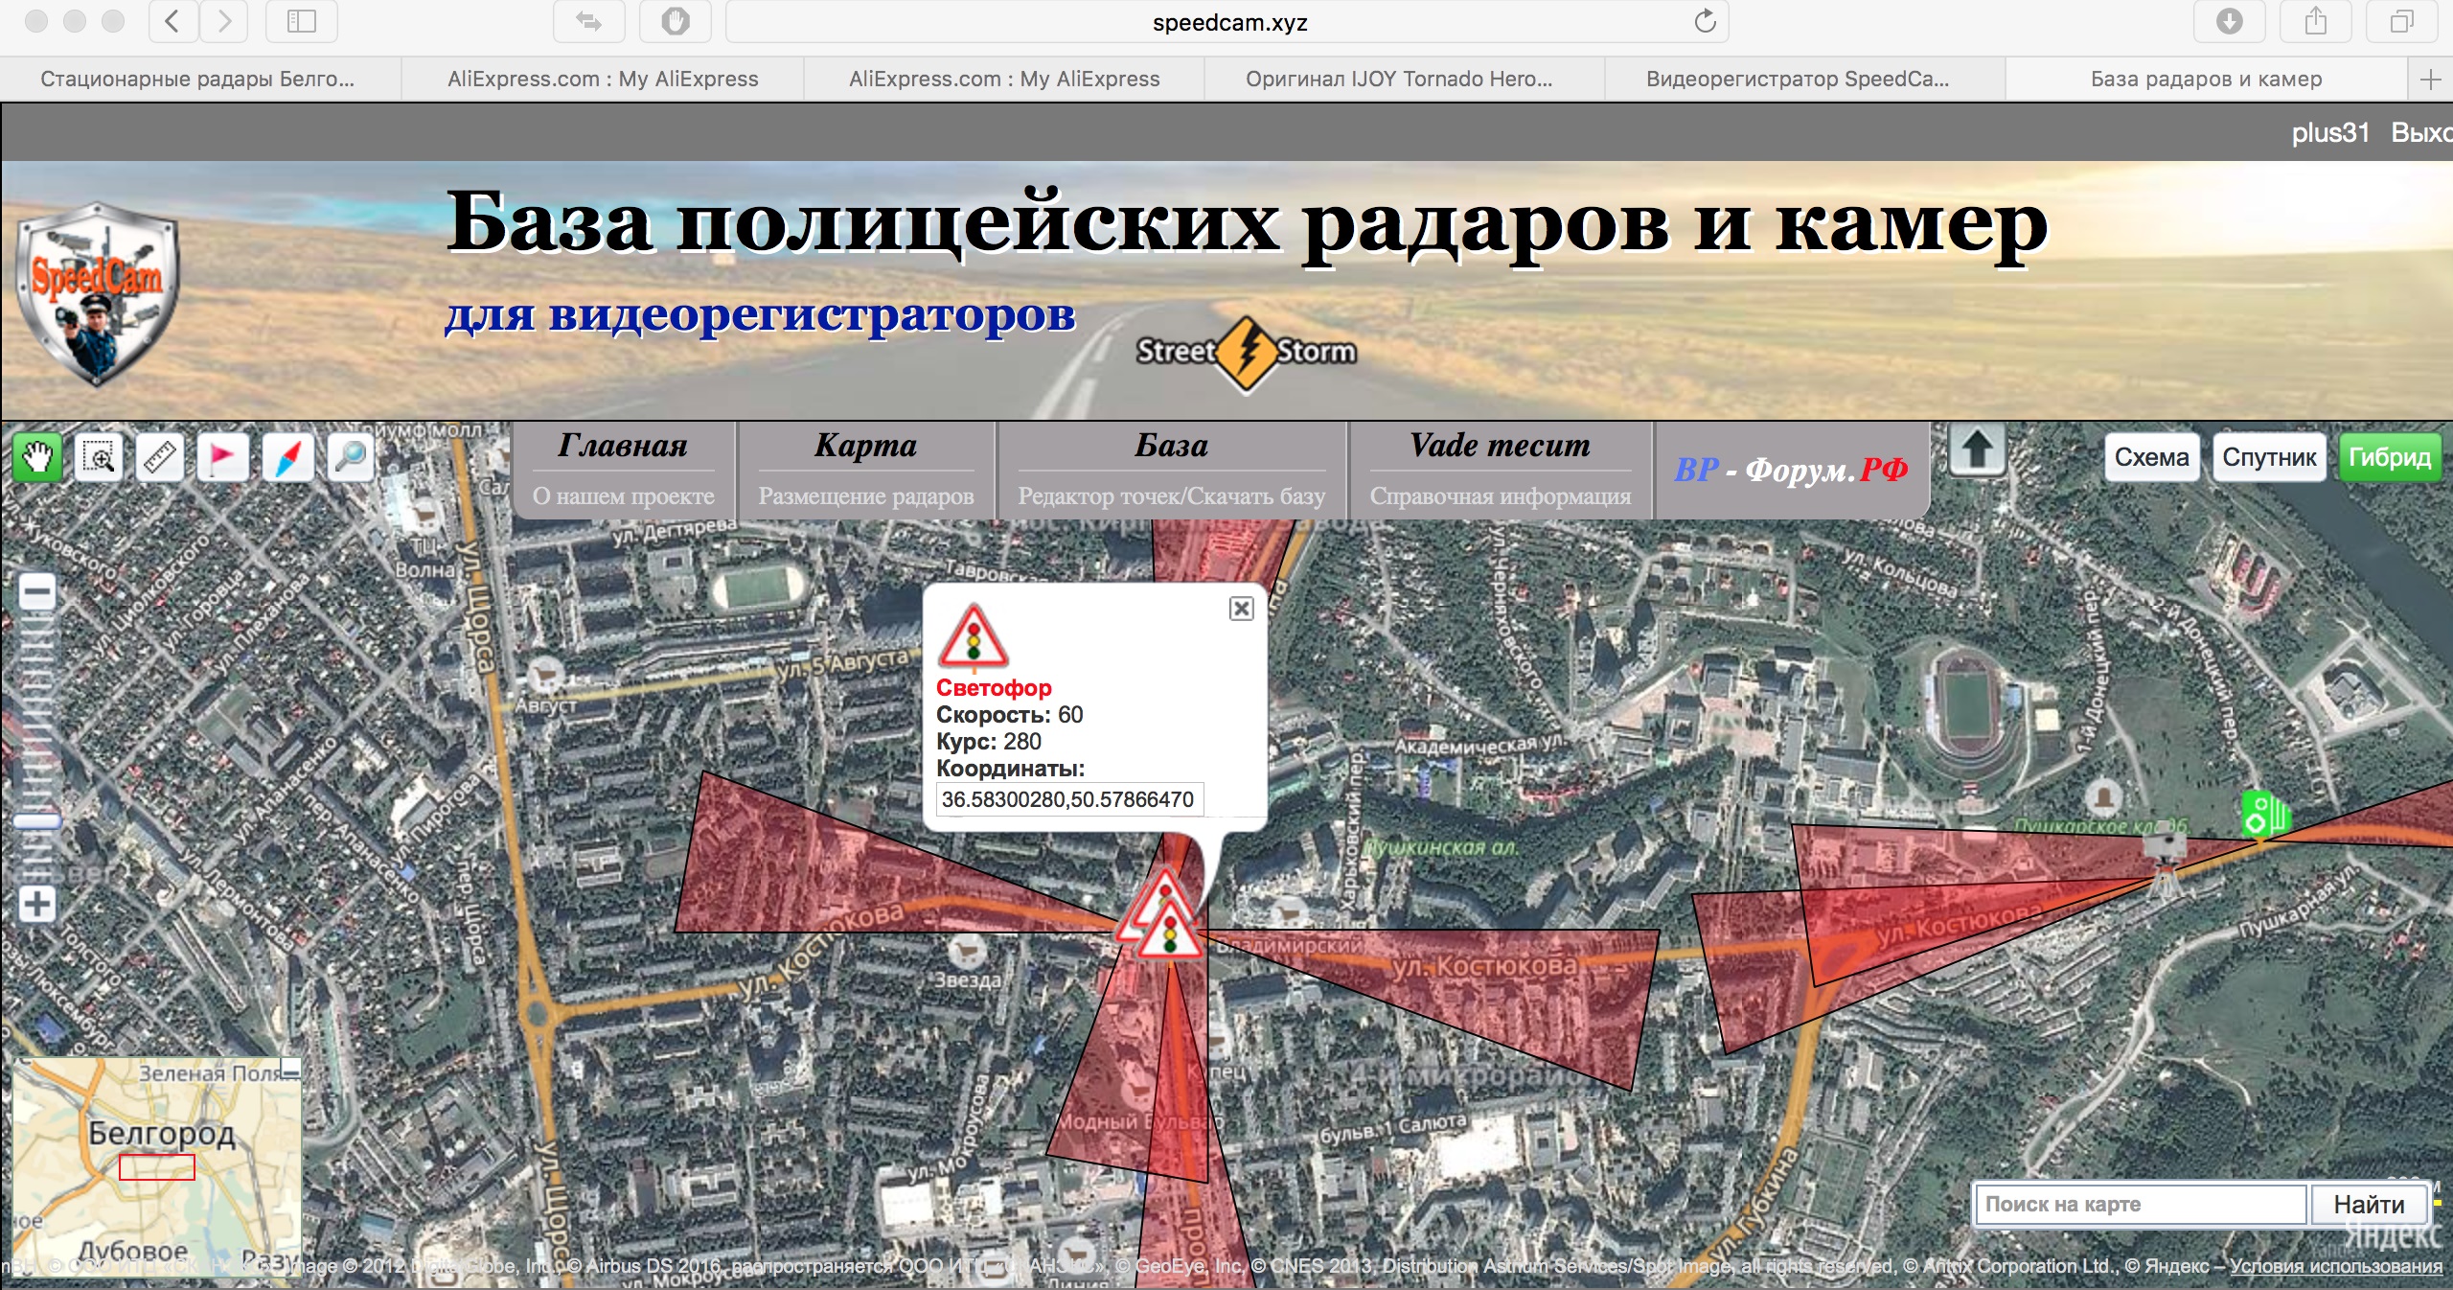Zoom in with the plus button

(37, 904)
